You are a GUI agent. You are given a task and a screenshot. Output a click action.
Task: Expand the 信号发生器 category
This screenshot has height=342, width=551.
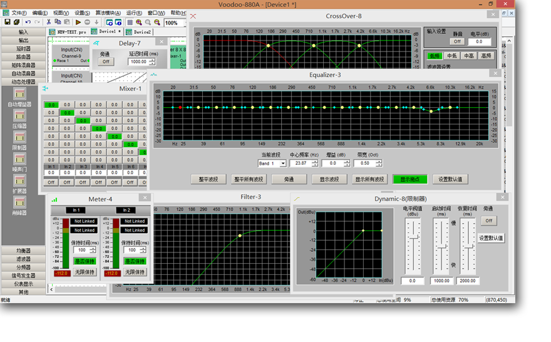23,276
